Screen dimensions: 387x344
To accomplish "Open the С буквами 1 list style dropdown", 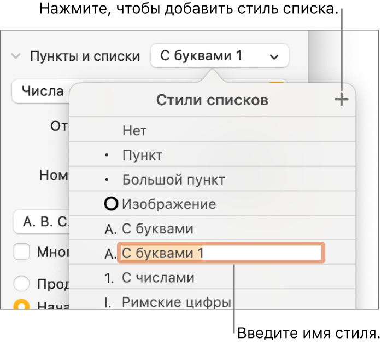I will point(219,56).
